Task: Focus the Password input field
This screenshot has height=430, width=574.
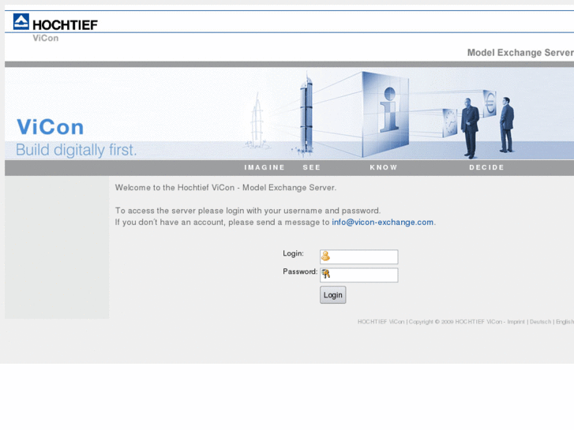Action: pos(358,275)
